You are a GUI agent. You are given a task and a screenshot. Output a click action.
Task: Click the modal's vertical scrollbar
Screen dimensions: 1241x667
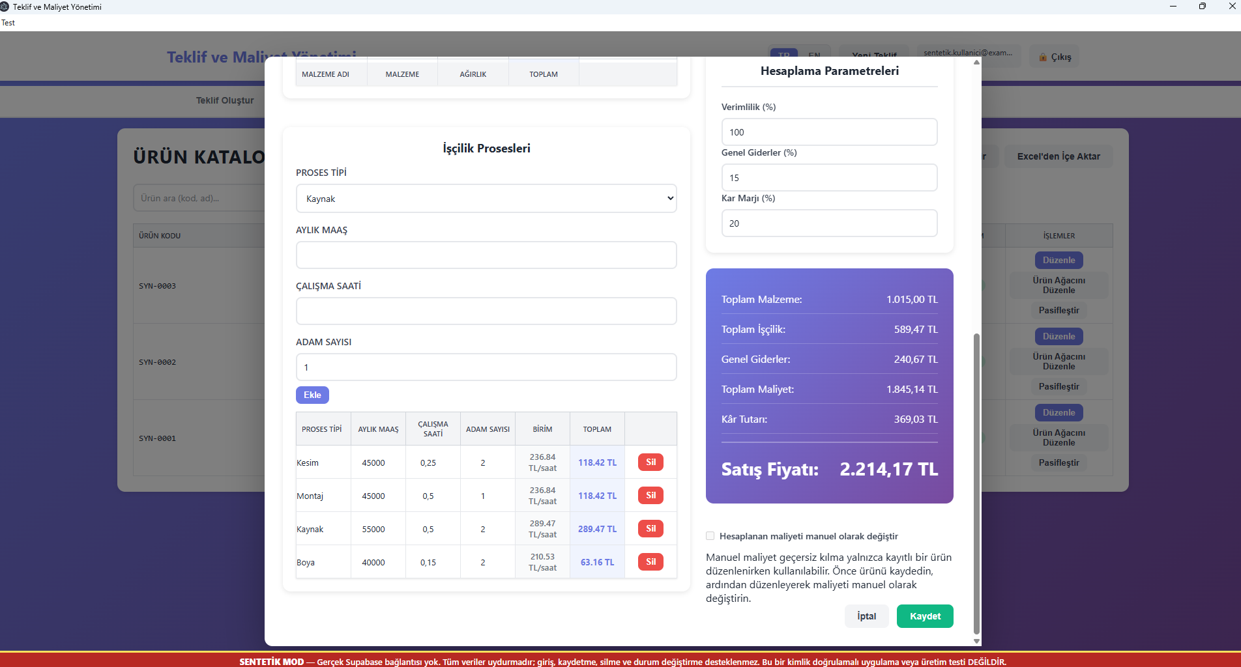(x=976, y=483)
